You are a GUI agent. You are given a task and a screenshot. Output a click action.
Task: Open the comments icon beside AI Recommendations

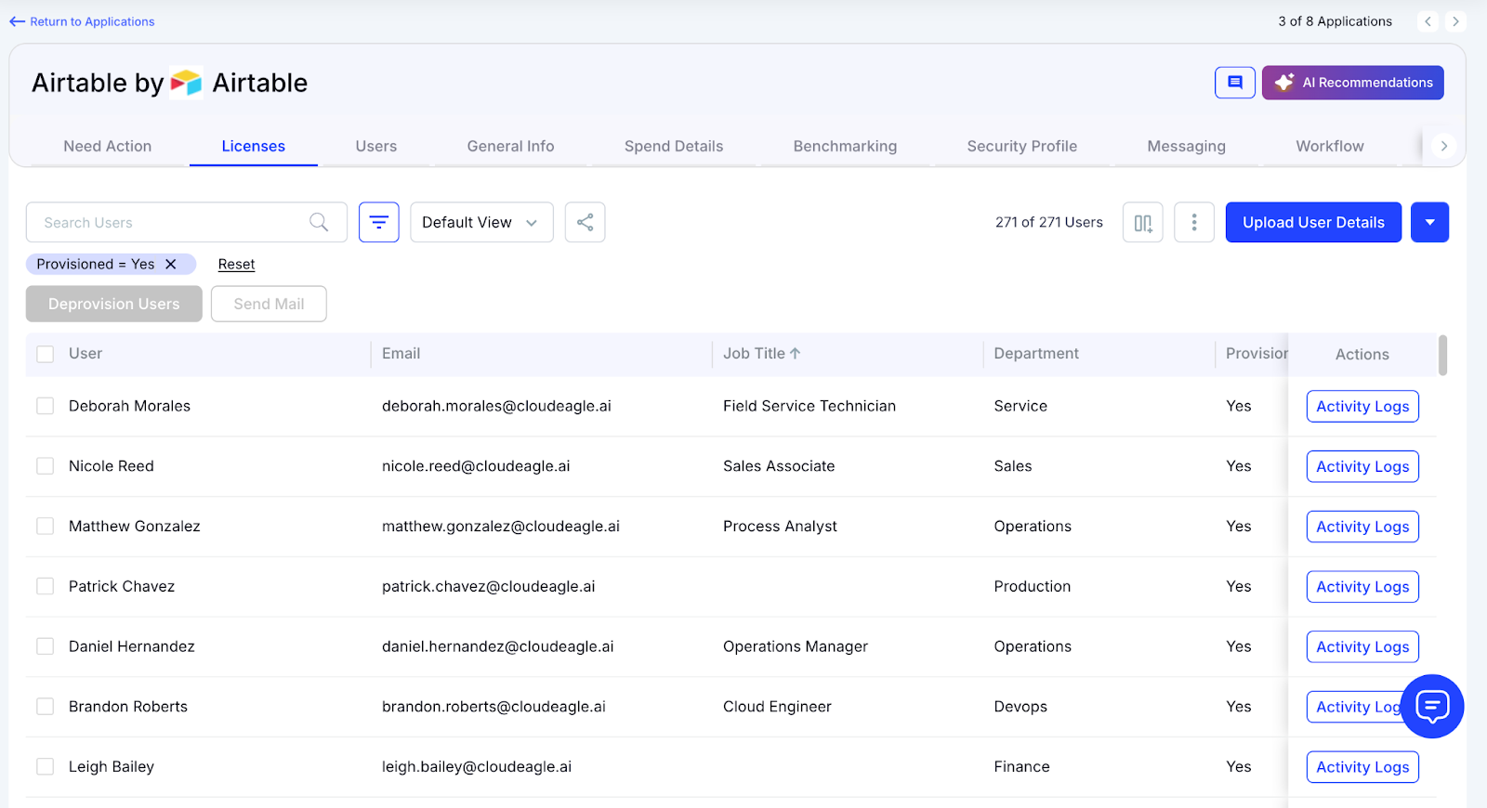click(x=1235, y=83)
